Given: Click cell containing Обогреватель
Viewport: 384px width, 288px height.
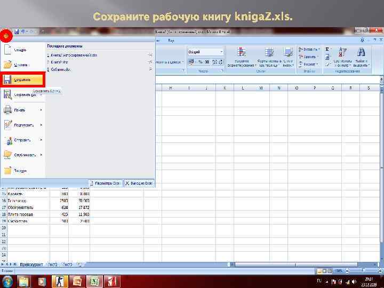Looking at the screenshot, I should click(x=28, y=207).
